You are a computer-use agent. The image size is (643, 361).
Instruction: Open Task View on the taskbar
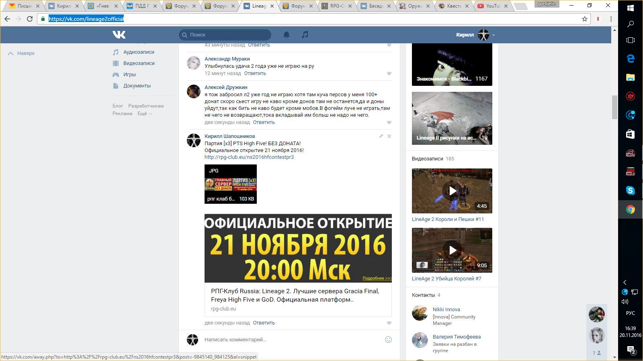pos(631,40)
